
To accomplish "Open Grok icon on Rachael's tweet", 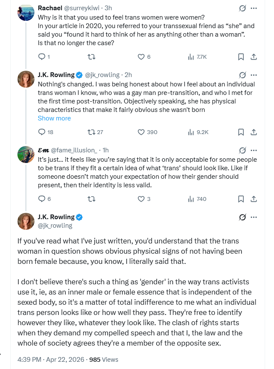I will point(242,8).
